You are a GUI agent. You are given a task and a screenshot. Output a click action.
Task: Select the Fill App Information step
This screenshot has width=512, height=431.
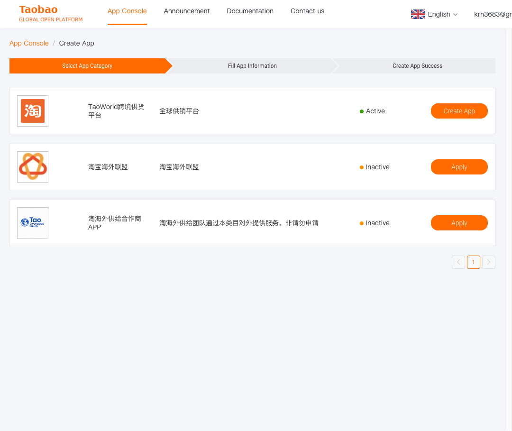[252, 66]
